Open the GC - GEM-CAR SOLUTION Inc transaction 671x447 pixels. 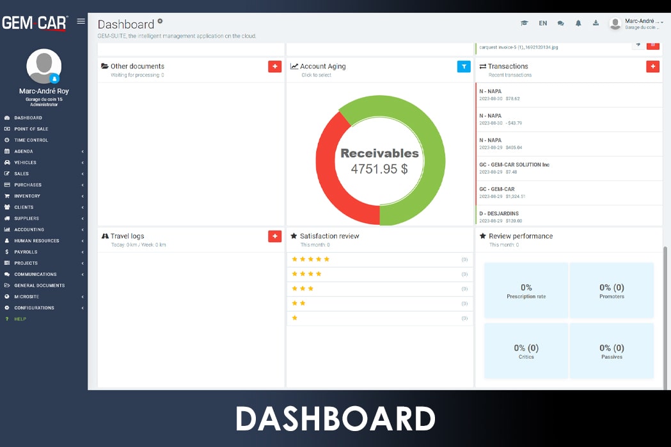point(514,168)
